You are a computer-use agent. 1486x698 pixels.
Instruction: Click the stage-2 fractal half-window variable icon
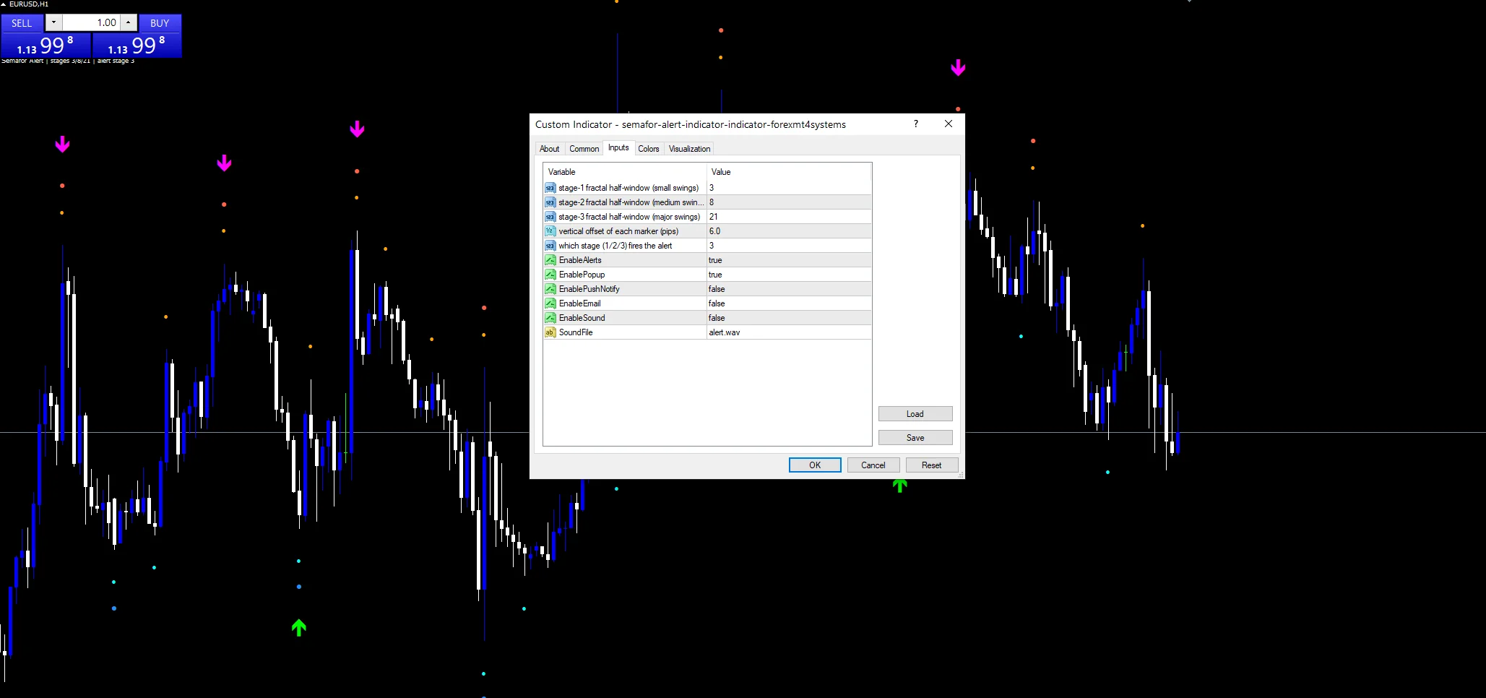[x=550, y=202]
